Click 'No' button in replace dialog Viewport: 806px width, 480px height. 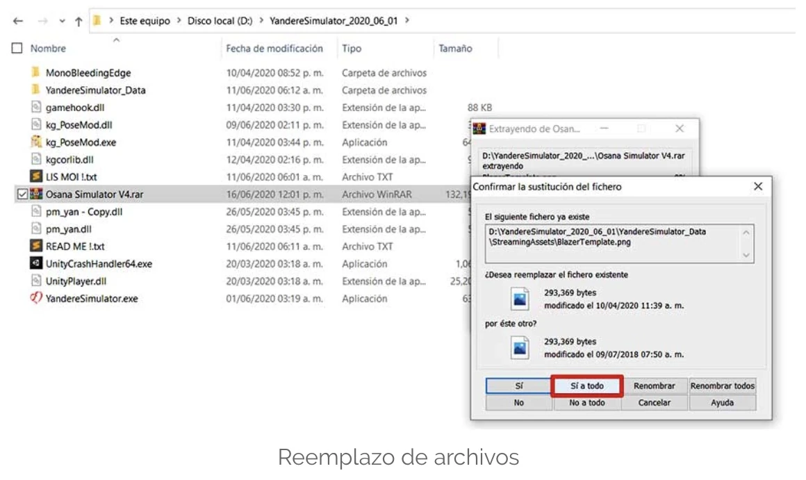(518, 403)
